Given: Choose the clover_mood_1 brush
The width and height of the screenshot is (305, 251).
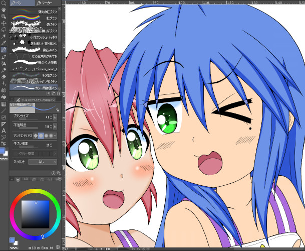Looking at the screenshot, I should click(x=34, y=69).
